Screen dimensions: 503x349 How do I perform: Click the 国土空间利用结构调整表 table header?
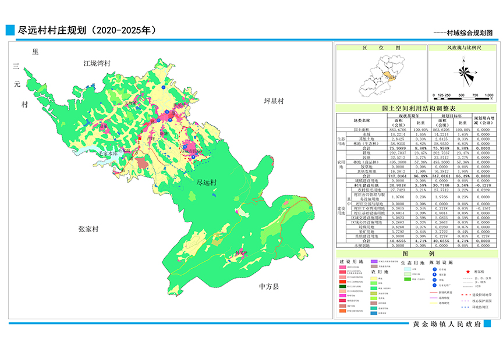[x=416, y=108]
